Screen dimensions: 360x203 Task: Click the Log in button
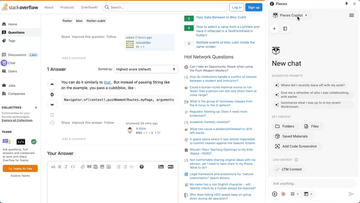[237, 7]
